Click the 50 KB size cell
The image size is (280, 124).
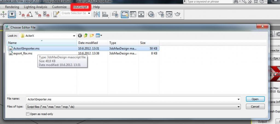[x=153, y=48]
